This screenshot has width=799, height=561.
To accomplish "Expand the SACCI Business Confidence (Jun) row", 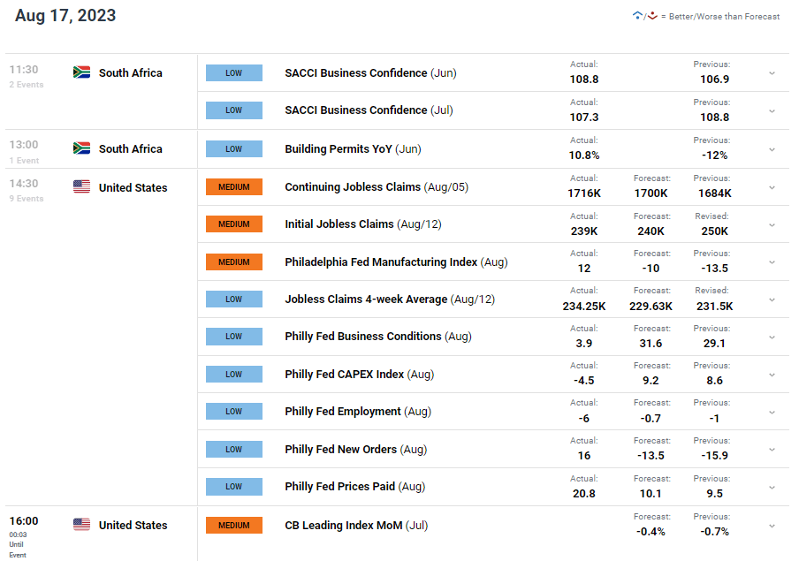I will coord(772,72).
